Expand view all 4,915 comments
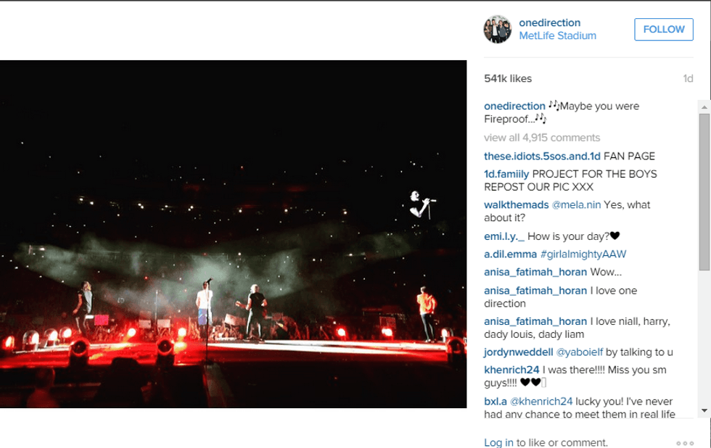Screen dimensions: 711x448 tap(542, 138)
